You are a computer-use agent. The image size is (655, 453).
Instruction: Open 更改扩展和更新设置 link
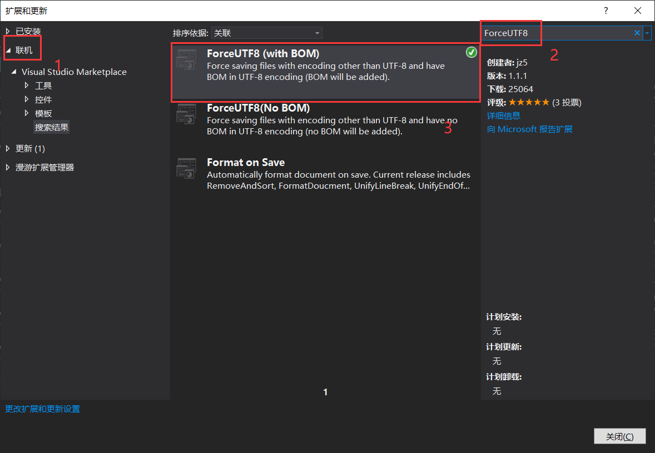coord(42,409)
